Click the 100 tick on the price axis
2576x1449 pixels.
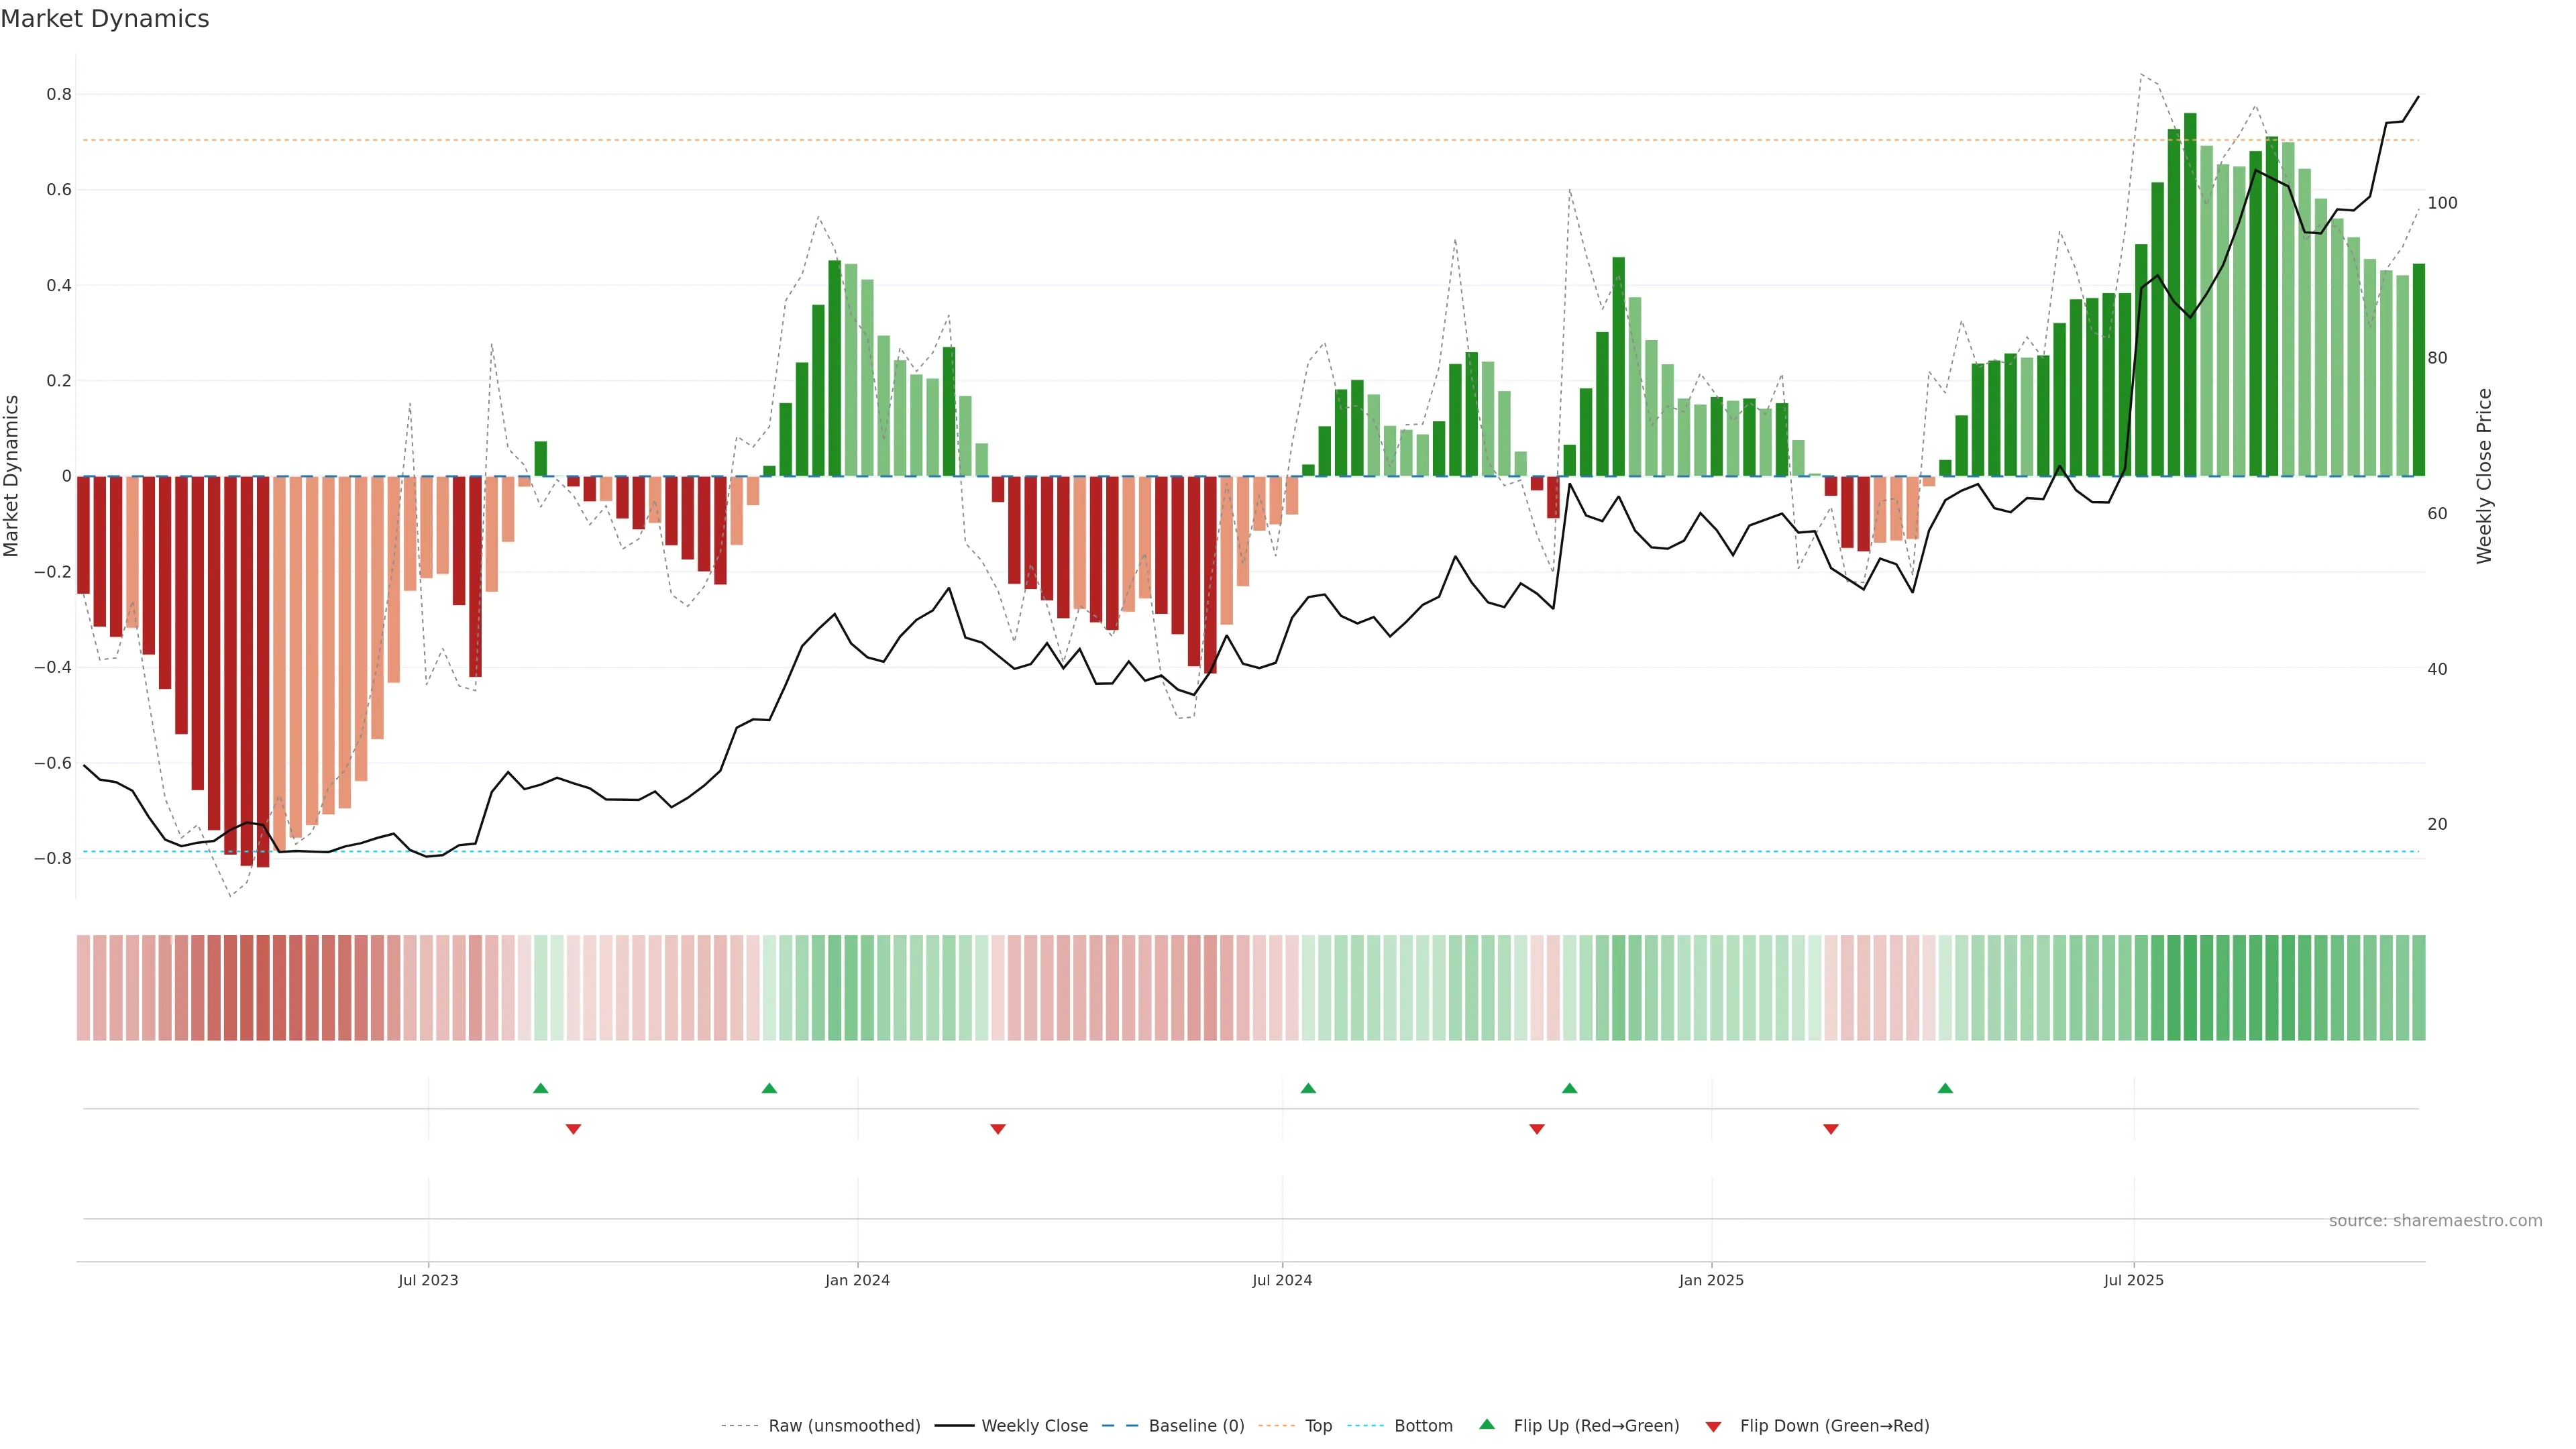2442,203
